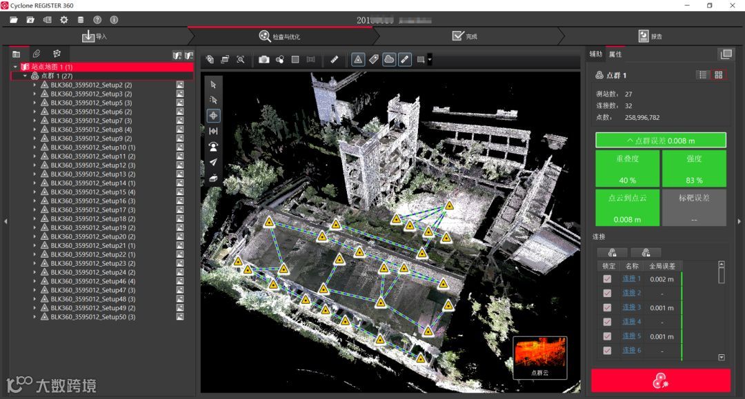745x399 pixels.
Task: Open the settings gear icon
Action: 63,20
